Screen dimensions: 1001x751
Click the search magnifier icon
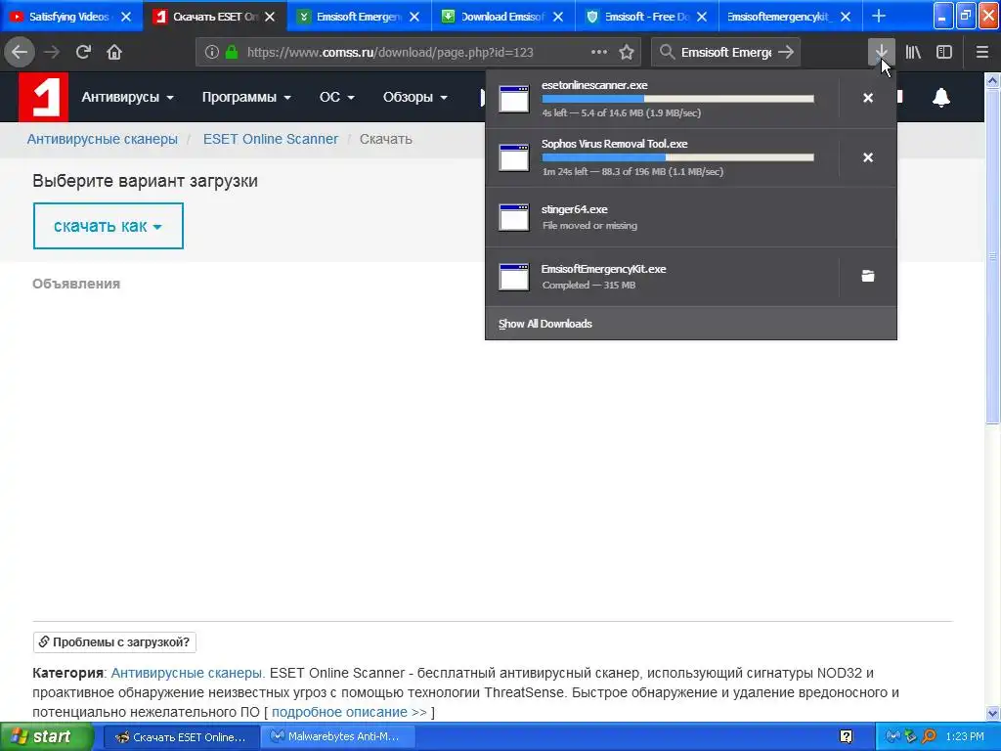[667, 53]
